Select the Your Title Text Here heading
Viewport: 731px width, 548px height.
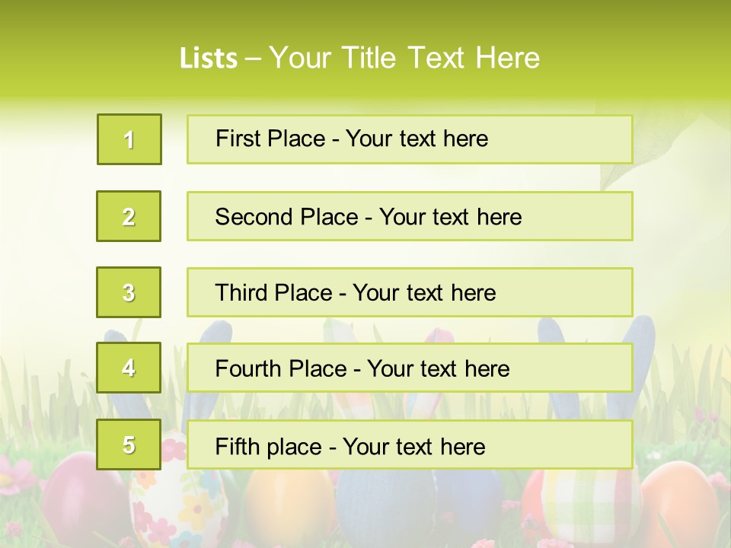point(404,58)
